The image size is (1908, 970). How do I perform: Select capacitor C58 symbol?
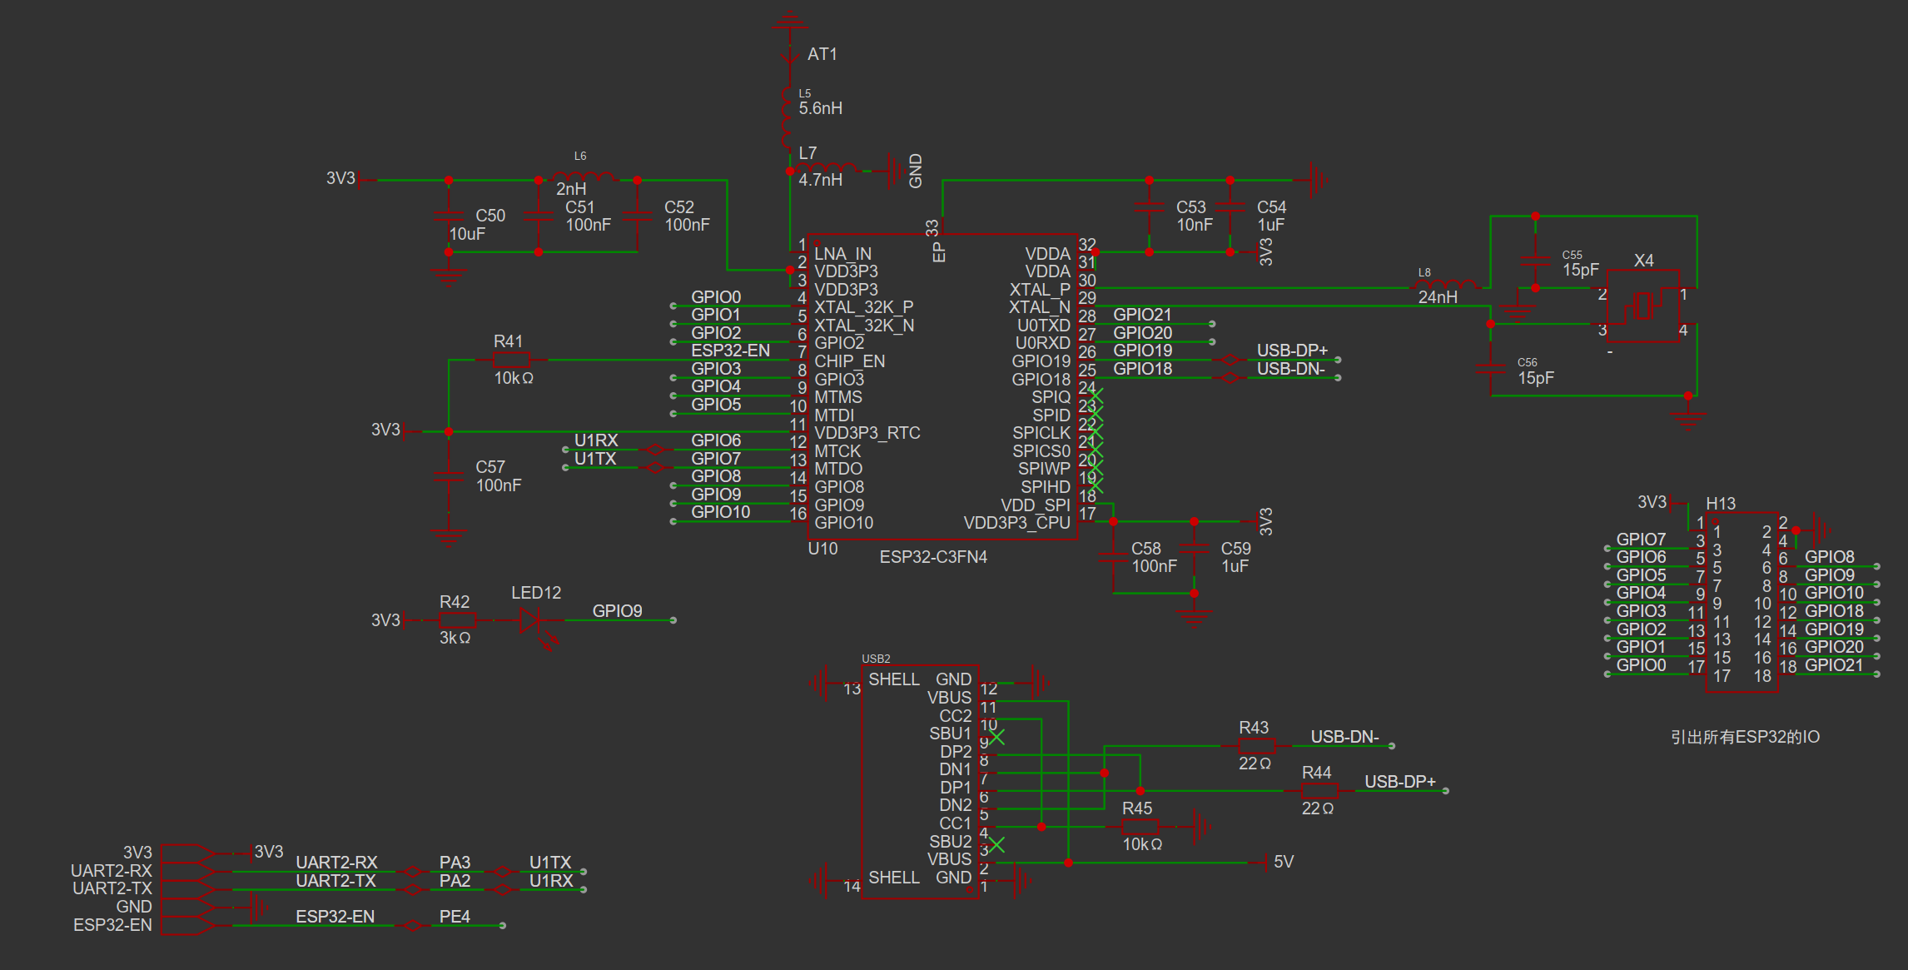coord(1113,557)
